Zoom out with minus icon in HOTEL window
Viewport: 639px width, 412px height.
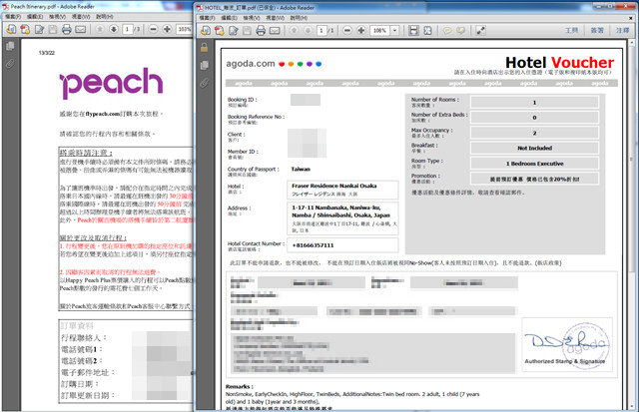point(347,31)
